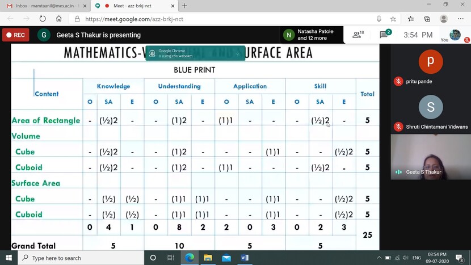
Task: Close the Gmail Inbox tab
Action: pos(83,6)
